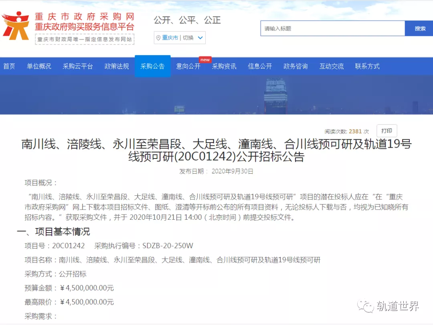
Task: Click the 请输入标题 search input field
Action: [x=333, y=28]
